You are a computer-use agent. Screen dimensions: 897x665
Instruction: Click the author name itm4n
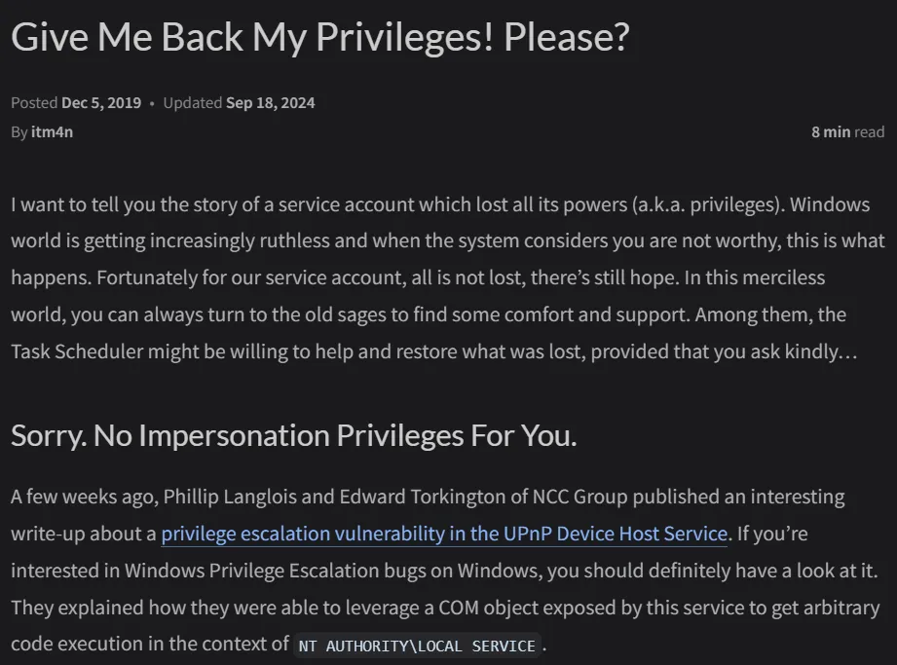pos(52,132)
